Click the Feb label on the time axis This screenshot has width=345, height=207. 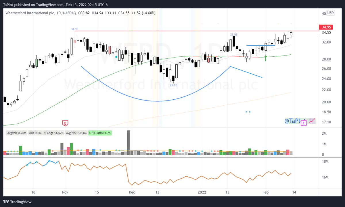point(266,192)
